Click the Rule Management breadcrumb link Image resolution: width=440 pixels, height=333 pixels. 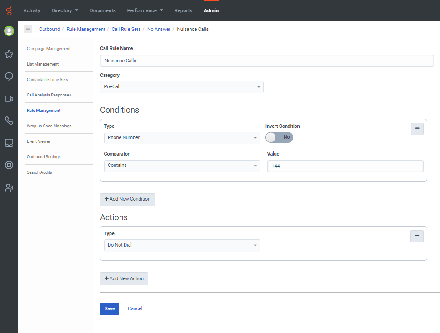click(85, 29)
